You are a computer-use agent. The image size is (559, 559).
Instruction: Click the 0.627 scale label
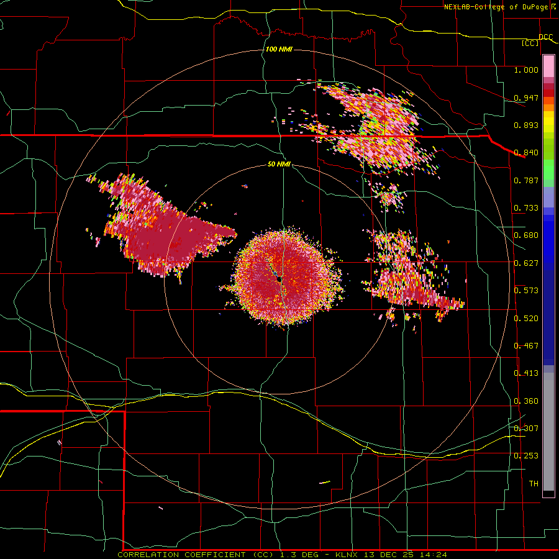(x=526, y=263)
